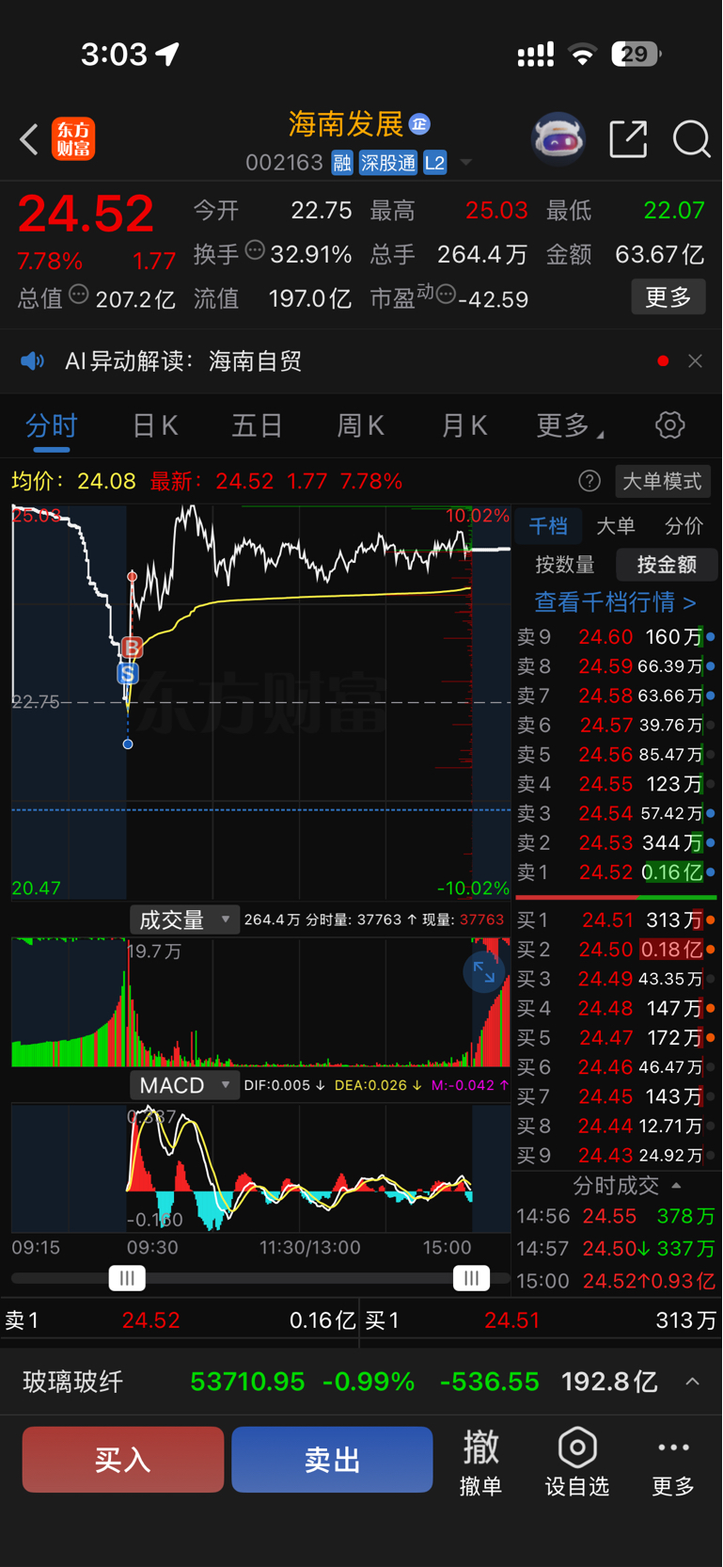The image size is (723, 1567).
Task: Tap the info icon beside 总值
Action: (79, 295)
